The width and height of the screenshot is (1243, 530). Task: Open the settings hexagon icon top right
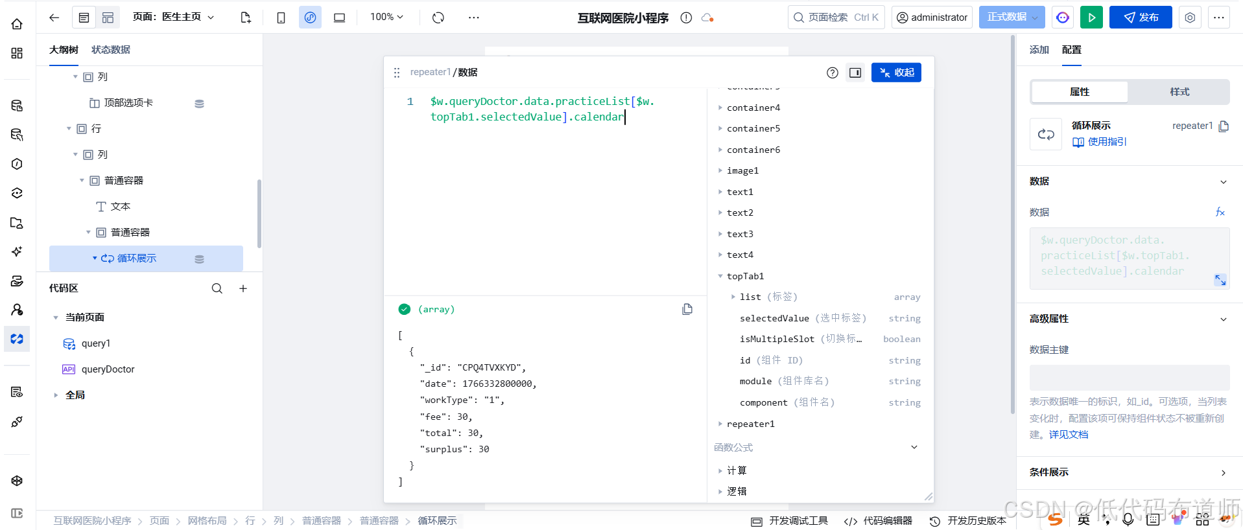coord(1190,17)
